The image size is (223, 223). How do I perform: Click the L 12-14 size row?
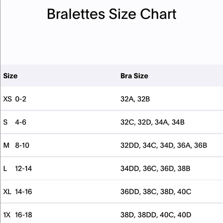click(112, 168)
